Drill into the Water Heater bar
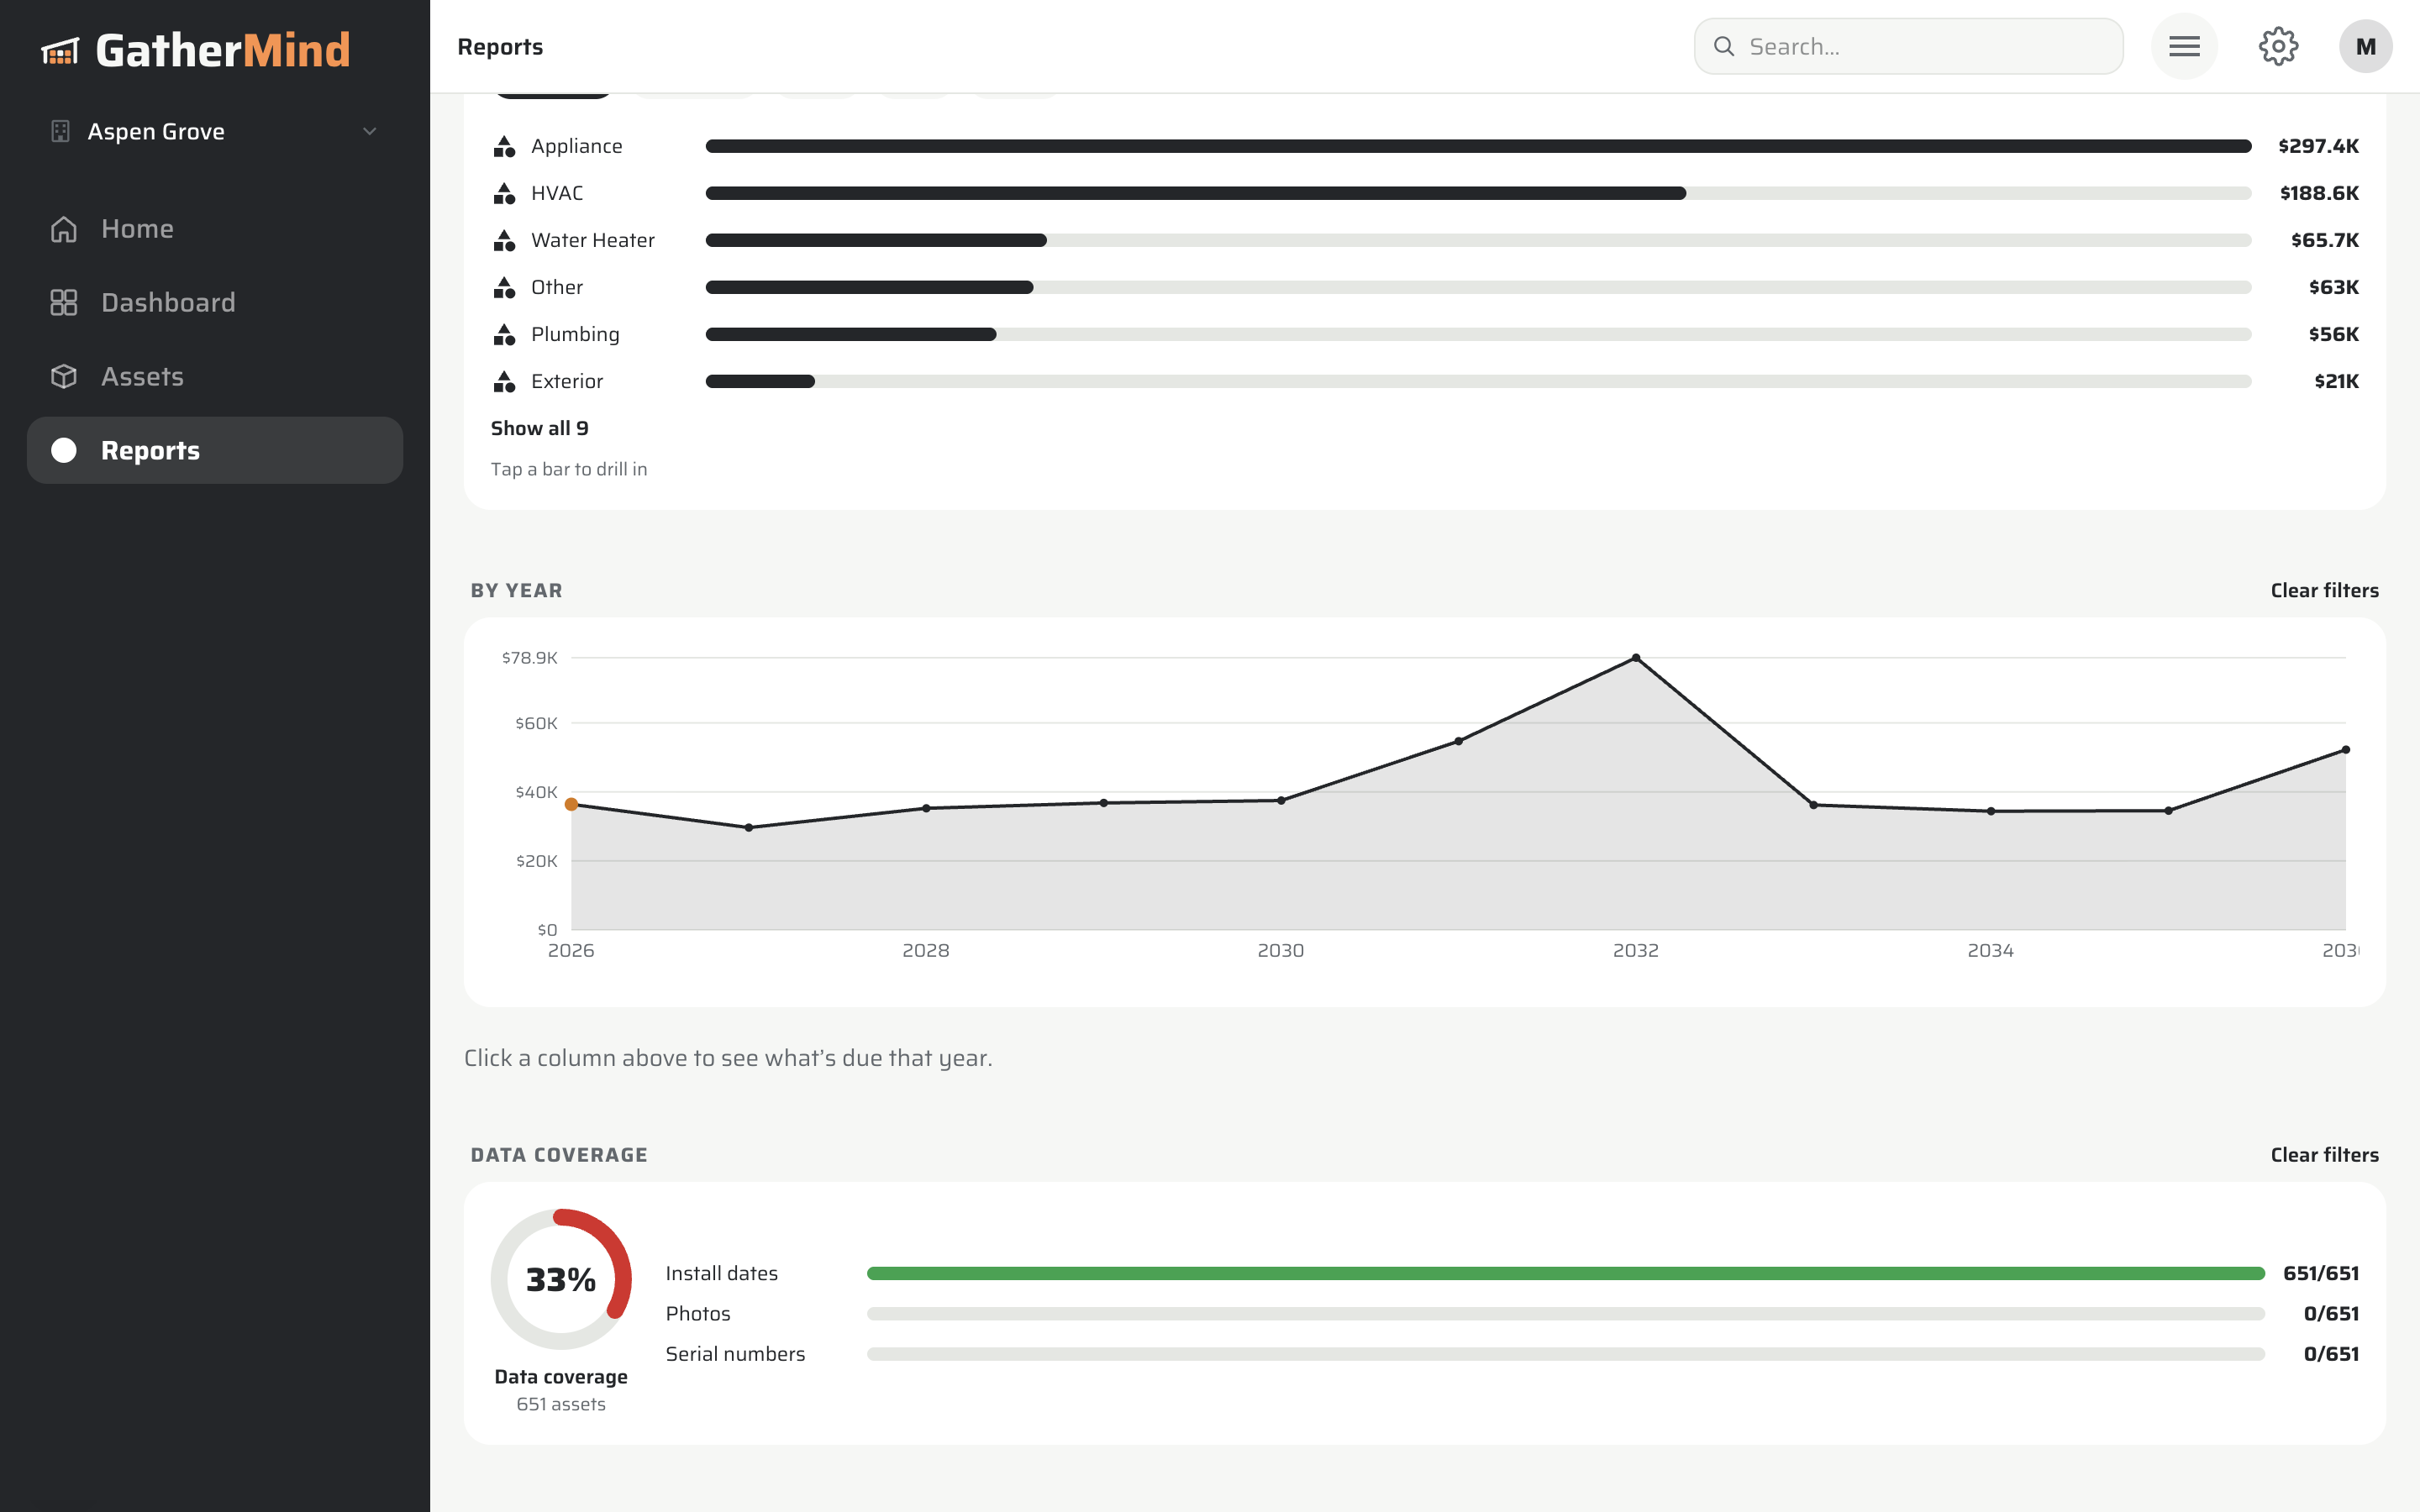2420x1512 pixels. pos(1478,240)
